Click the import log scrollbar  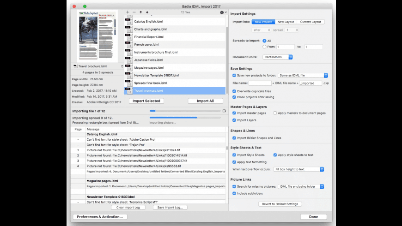point(227,148)
